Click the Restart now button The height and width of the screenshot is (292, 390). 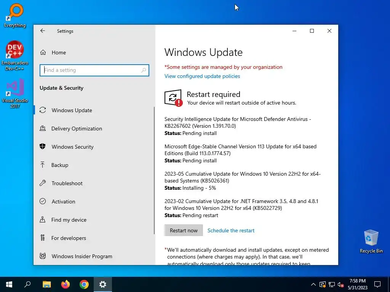pos(184,230)
